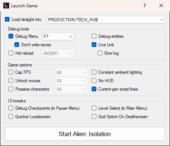Enable Unlock mouse checkbox
The height and width of the screenshot is (146, 170).
coord(11,81)
